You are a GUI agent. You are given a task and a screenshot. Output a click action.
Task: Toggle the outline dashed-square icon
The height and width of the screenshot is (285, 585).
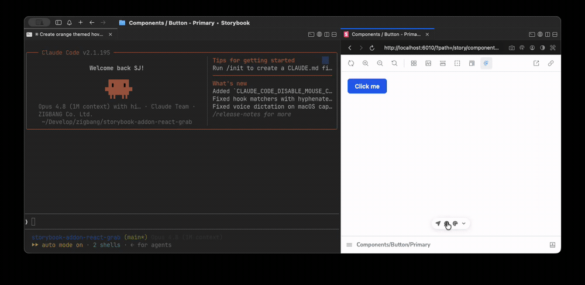457,63
